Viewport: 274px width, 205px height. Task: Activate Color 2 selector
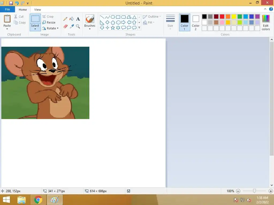coord(196,22)
